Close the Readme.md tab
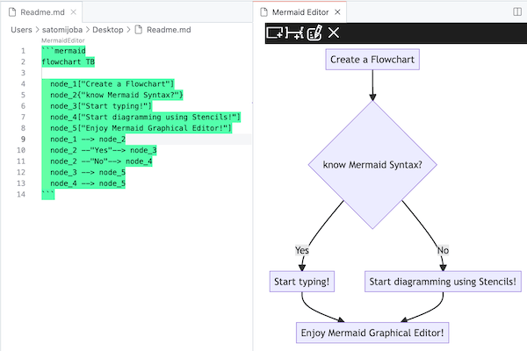The width and height of the screenshot is (527, 351). [73, 12]
